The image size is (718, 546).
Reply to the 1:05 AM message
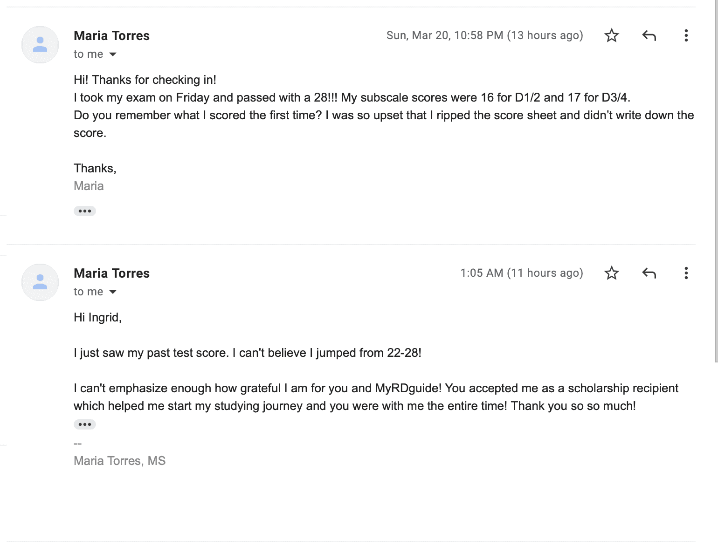(649, 273)
